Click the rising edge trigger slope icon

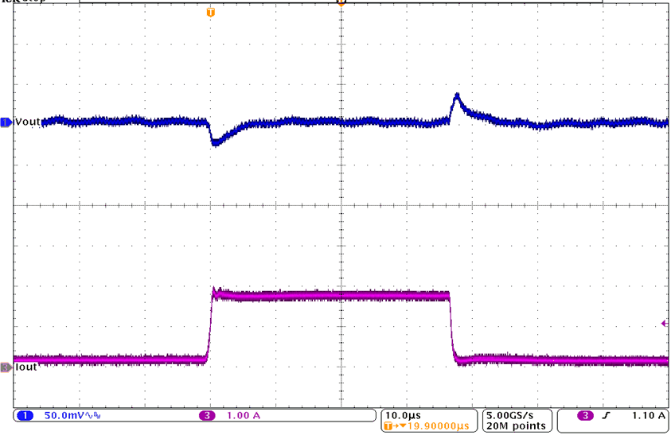609,416
